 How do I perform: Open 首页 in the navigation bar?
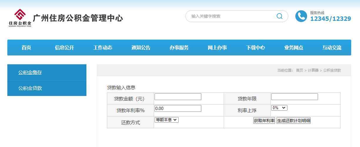tap(26, 48)
